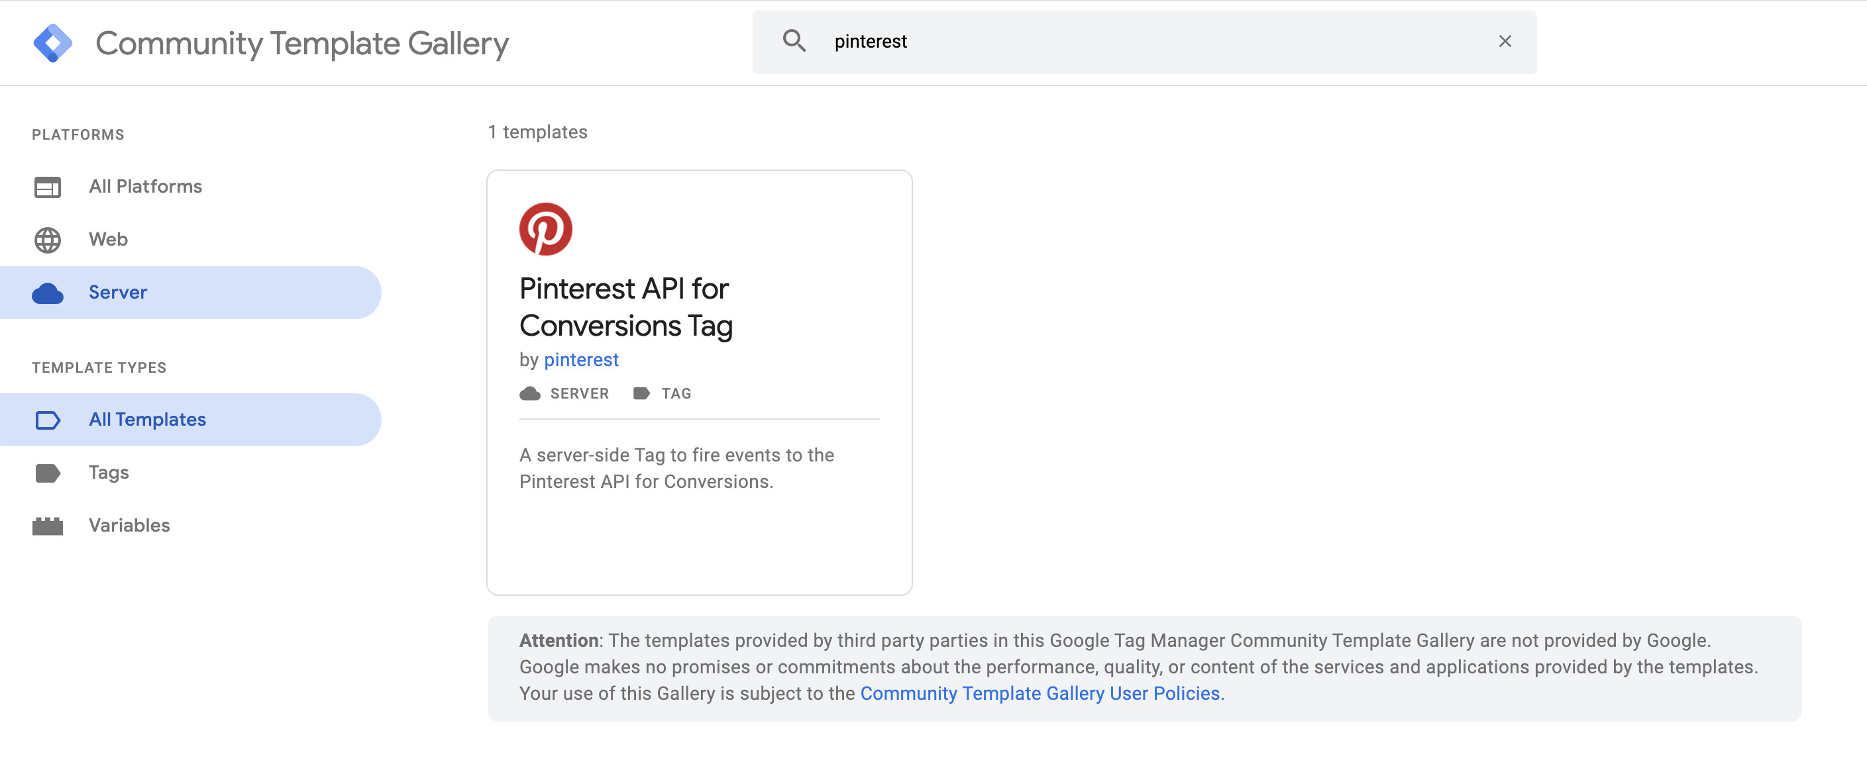Click the All Templates outline tag icon
Viewport: 1867px width, 768px height.
[47, 420]
